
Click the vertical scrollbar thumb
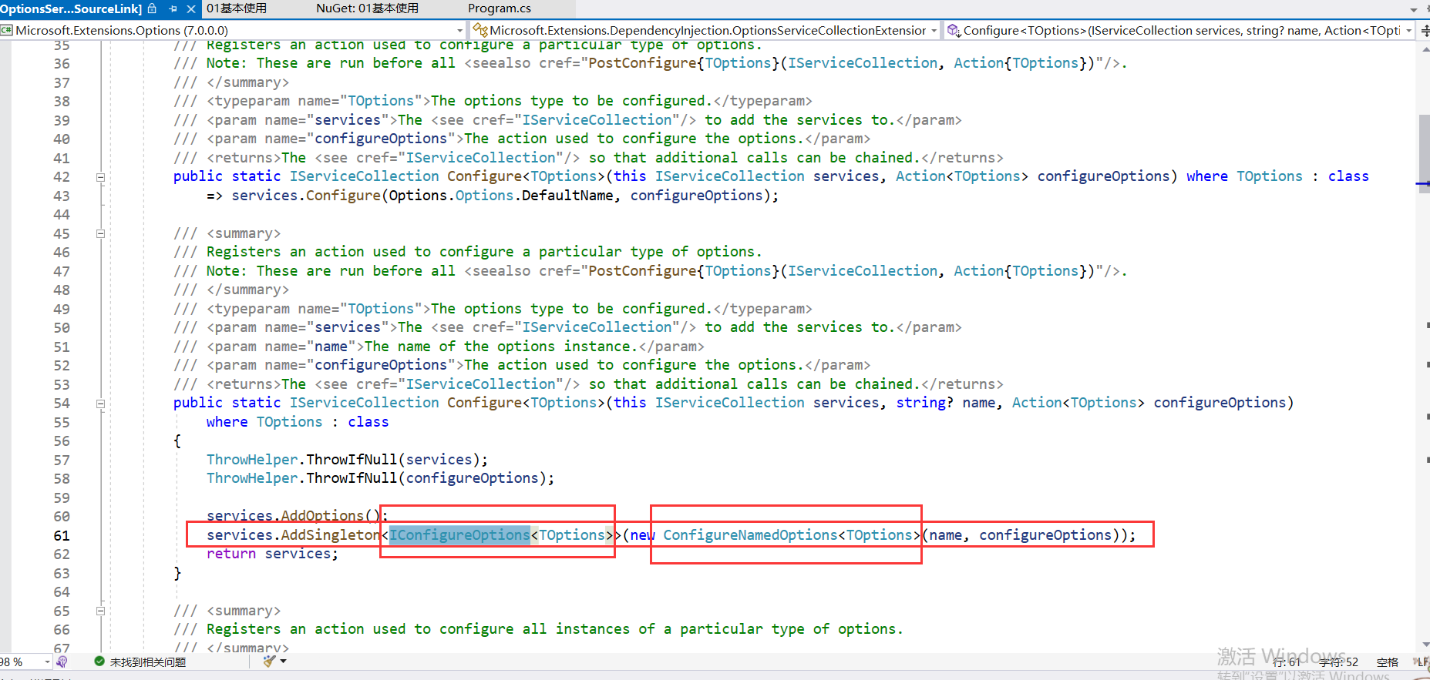1424,155
